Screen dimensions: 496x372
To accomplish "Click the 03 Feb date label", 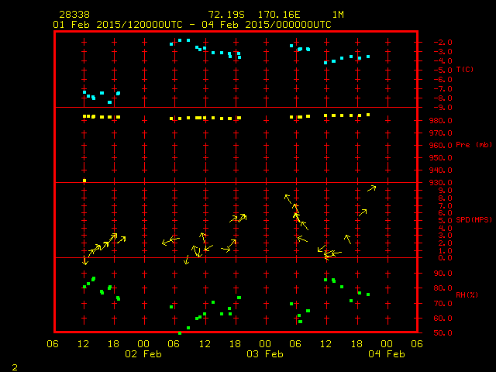I will 265,354.
